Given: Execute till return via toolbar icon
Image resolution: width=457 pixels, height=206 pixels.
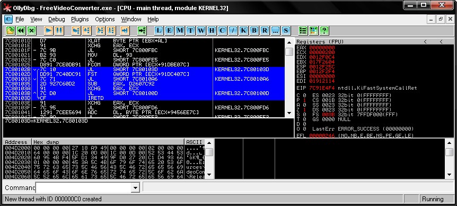Looking at the screenshot, I should 125,30.
